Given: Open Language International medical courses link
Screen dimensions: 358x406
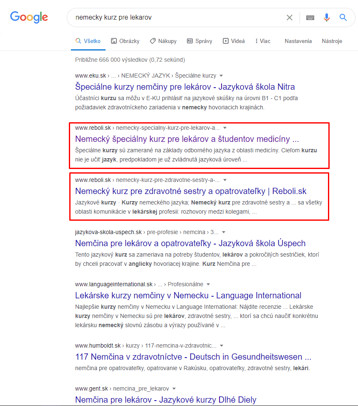Looking at the screenshot, I should tap(188, 295).
